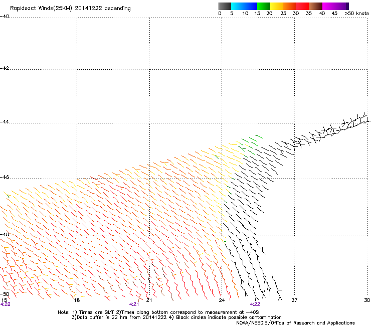The width and height of the screenshot is (371, 326).
Task: Click the latitude label '-50'
Action: 5,294
